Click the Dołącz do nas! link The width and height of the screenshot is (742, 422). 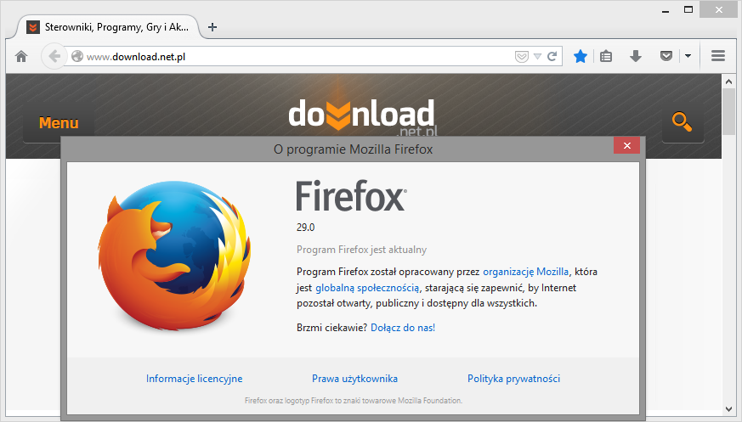click(x=403, y=328)
